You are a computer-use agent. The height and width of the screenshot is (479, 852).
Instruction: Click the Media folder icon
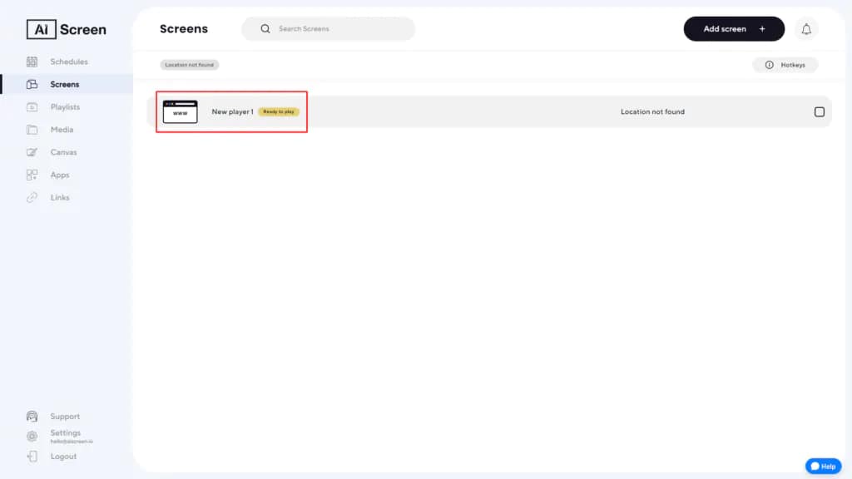coord(32,130)
